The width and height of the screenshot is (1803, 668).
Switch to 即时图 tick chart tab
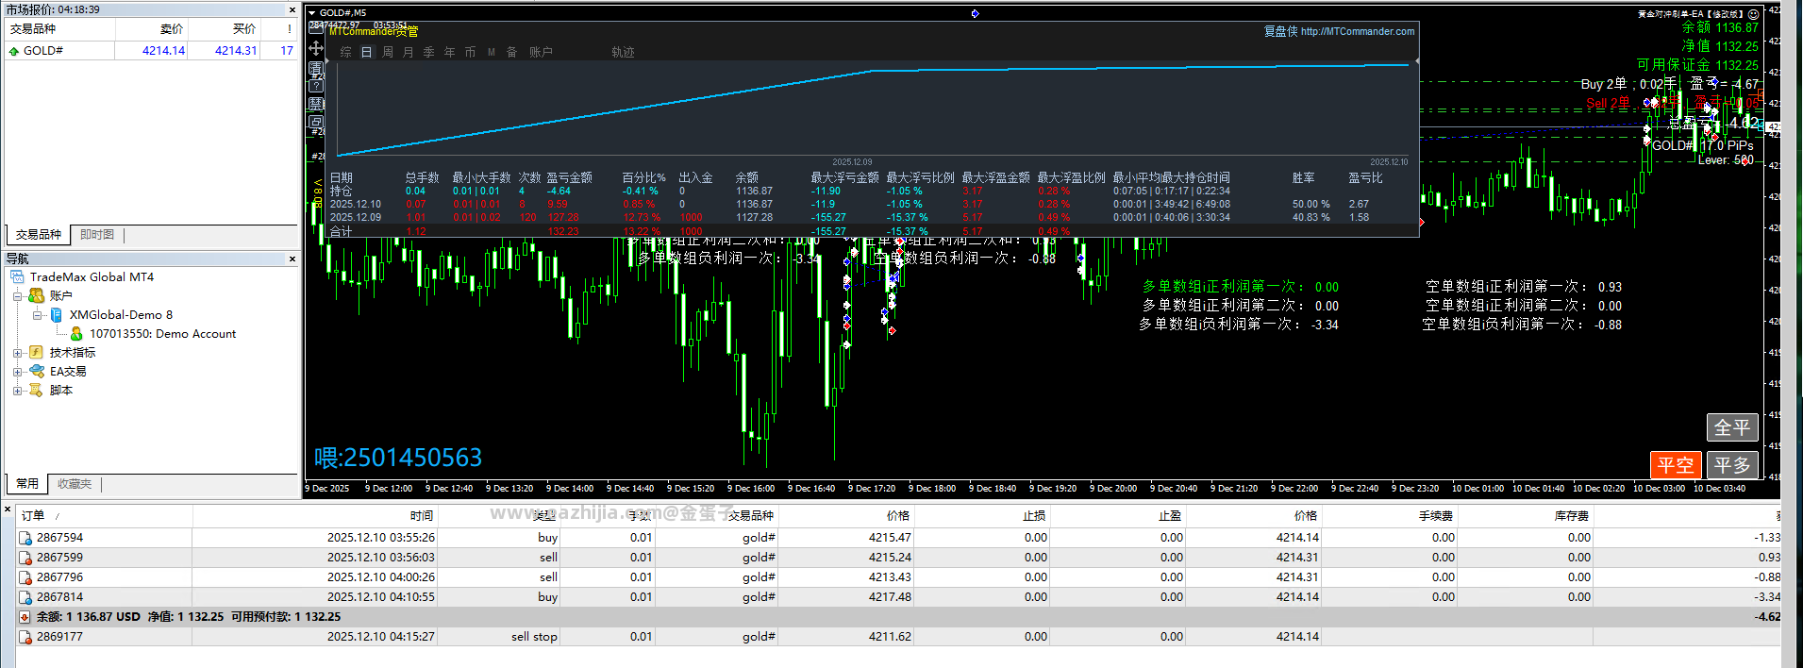[x=97, y=235]
